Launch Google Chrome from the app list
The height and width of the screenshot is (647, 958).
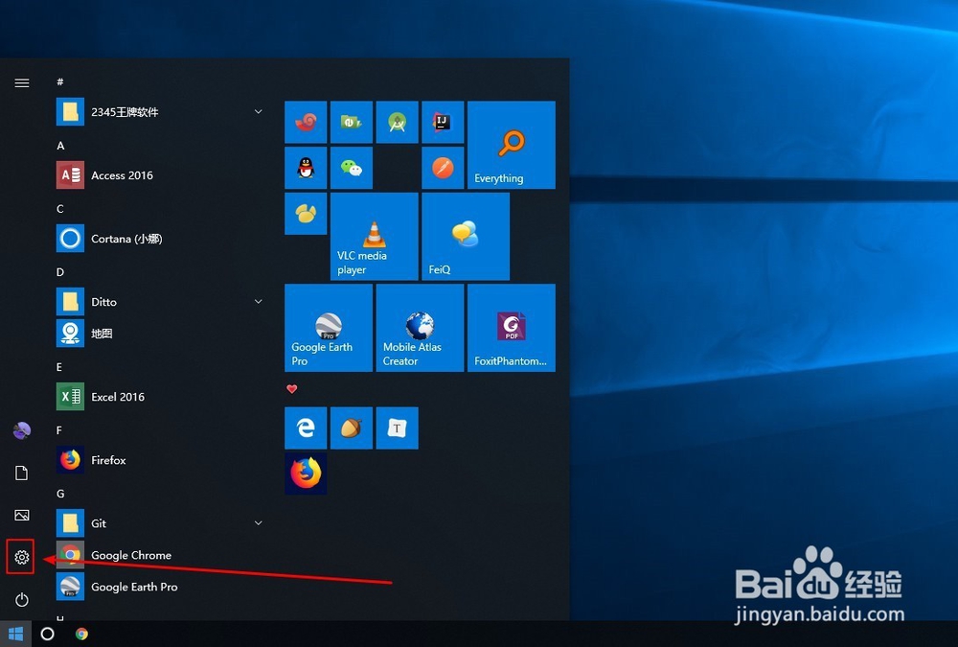click(x=161, y=555)
